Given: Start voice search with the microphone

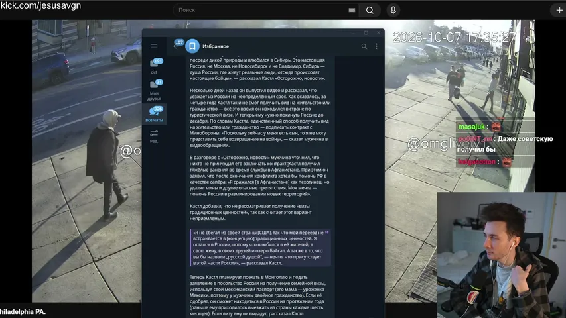Looking at the screenshot, I should coord(393,10).
